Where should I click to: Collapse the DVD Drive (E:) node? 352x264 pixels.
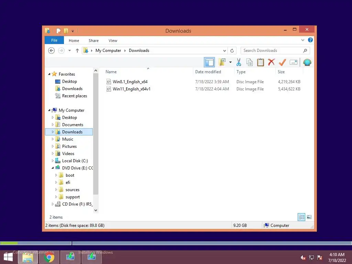click(53, 168)
